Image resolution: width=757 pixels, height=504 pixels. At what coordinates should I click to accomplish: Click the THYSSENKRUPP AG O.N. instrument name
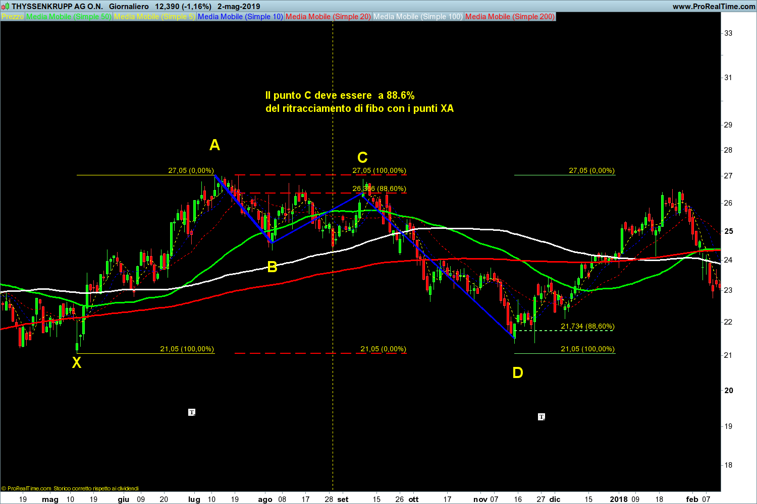pos(57,7)
